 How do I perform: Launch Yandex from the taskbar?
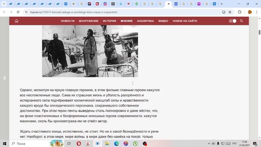(88, 143)
